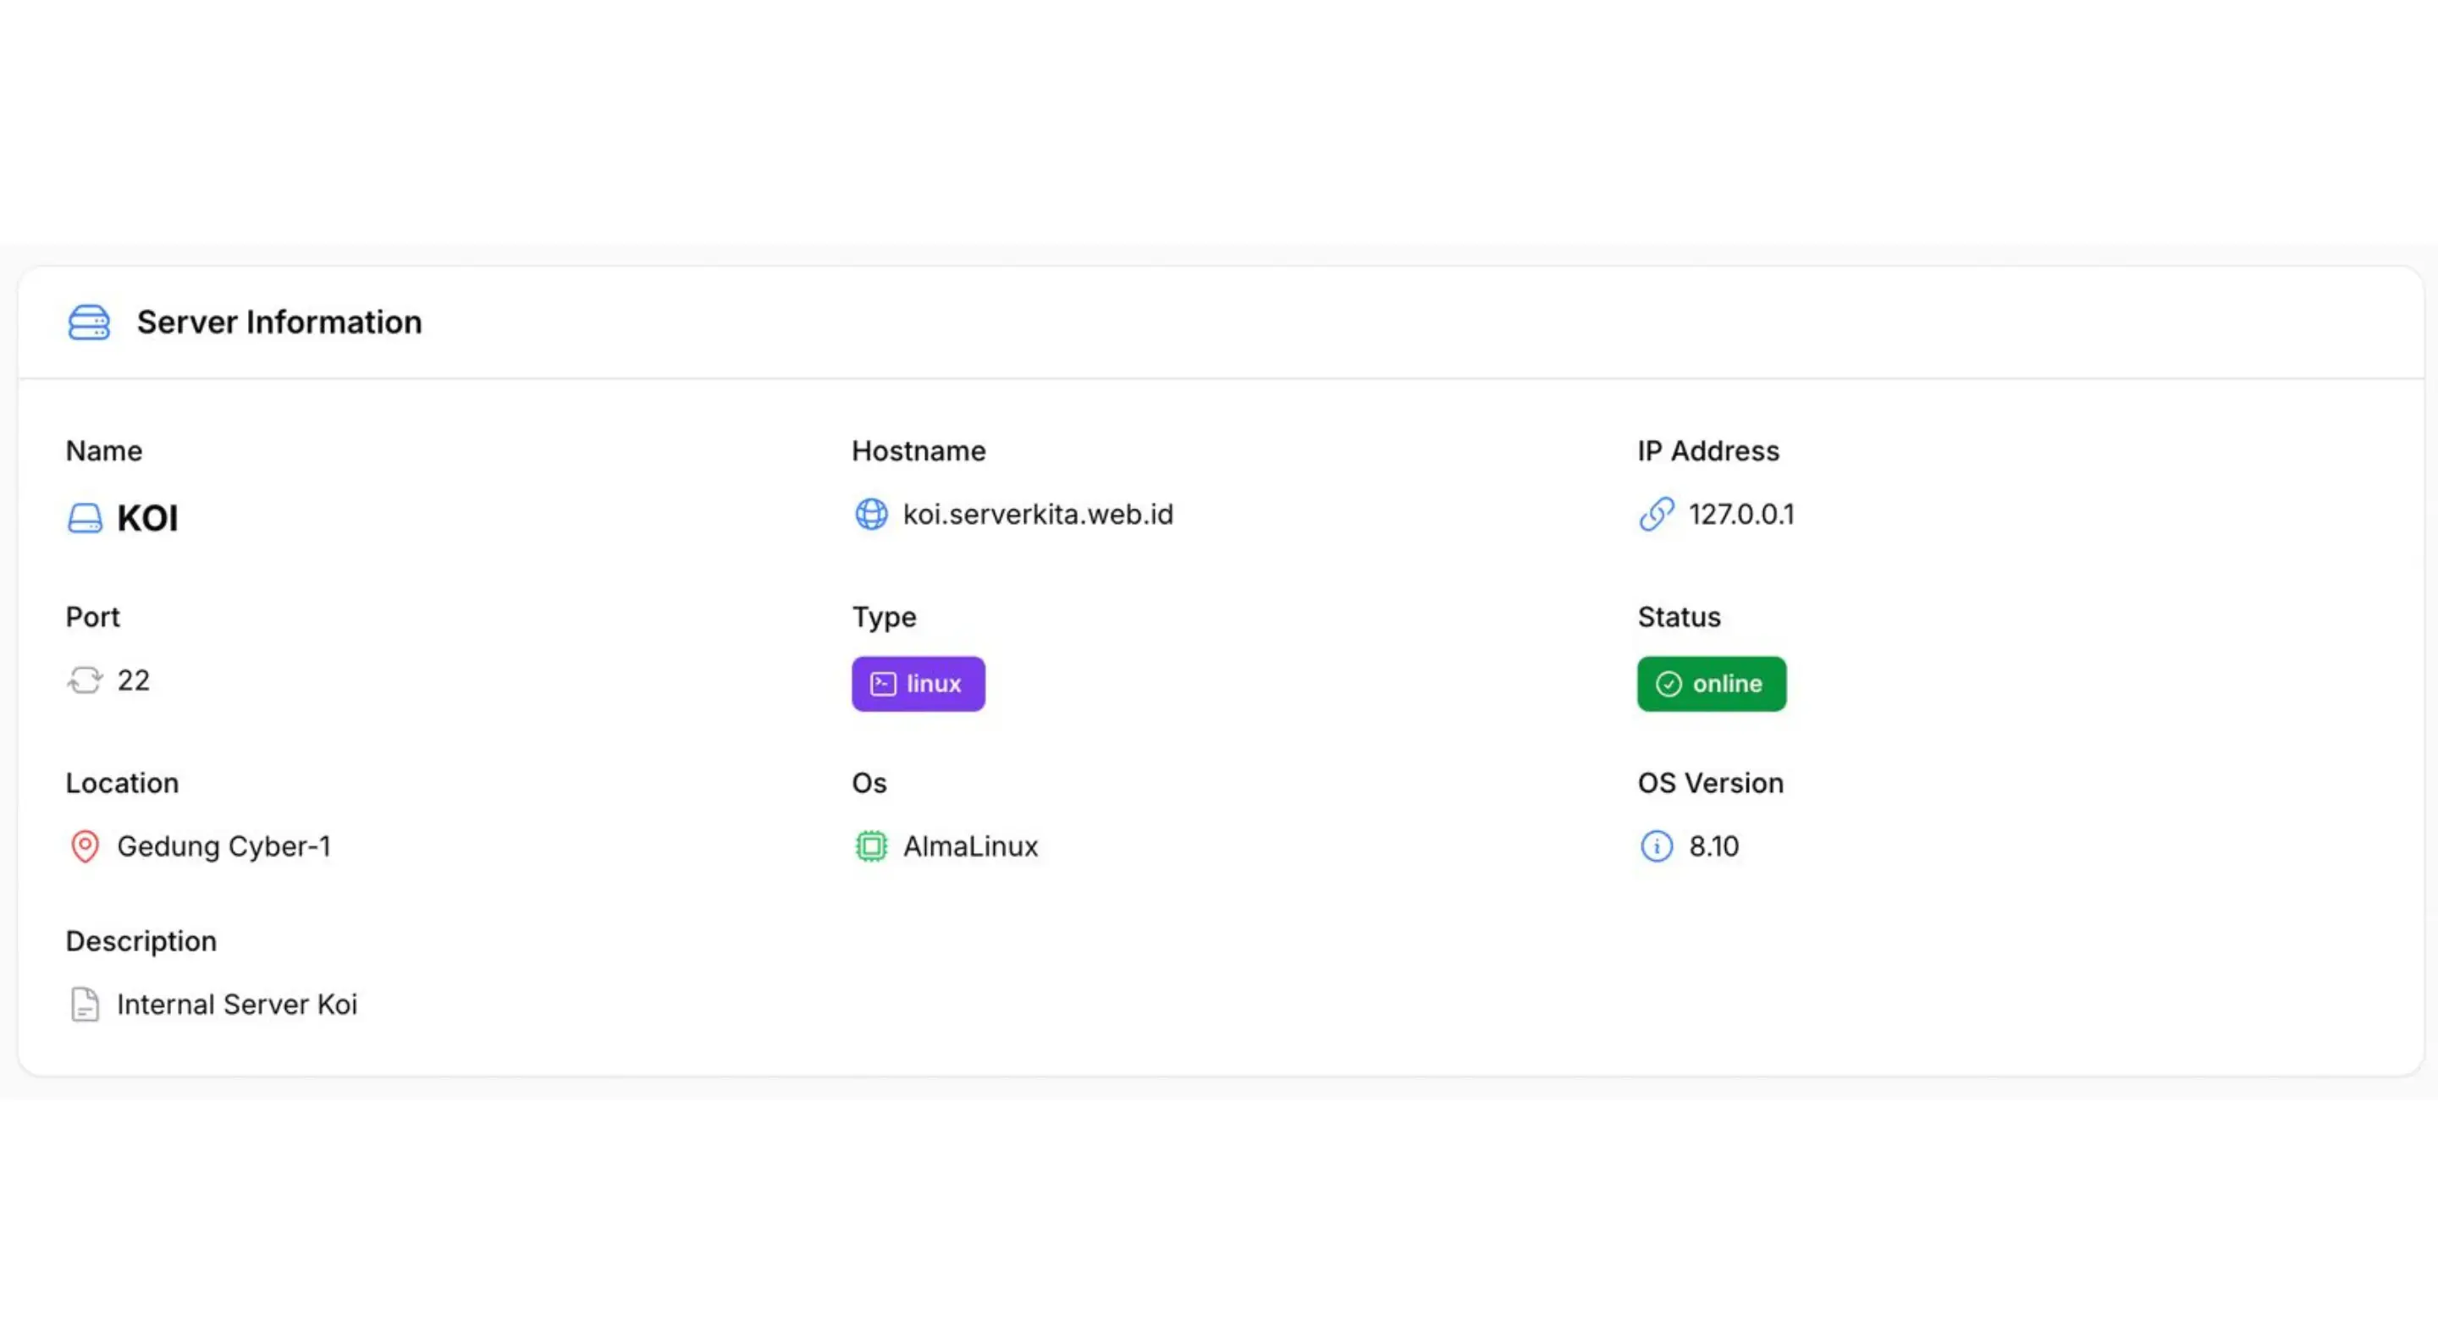The height and width of the screenshot is (1344, 2438).
Task: Click the location Gedung Cyber-1
Action: [224, 846]
